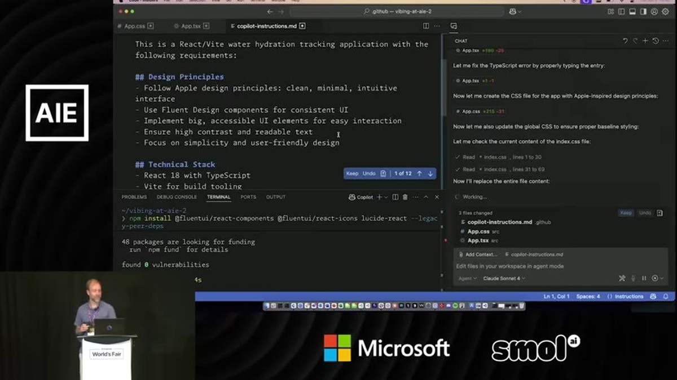Go to previous change with up arrow
Screen dimensions: 677x380
pyautogui.click(x=419, y=173)
